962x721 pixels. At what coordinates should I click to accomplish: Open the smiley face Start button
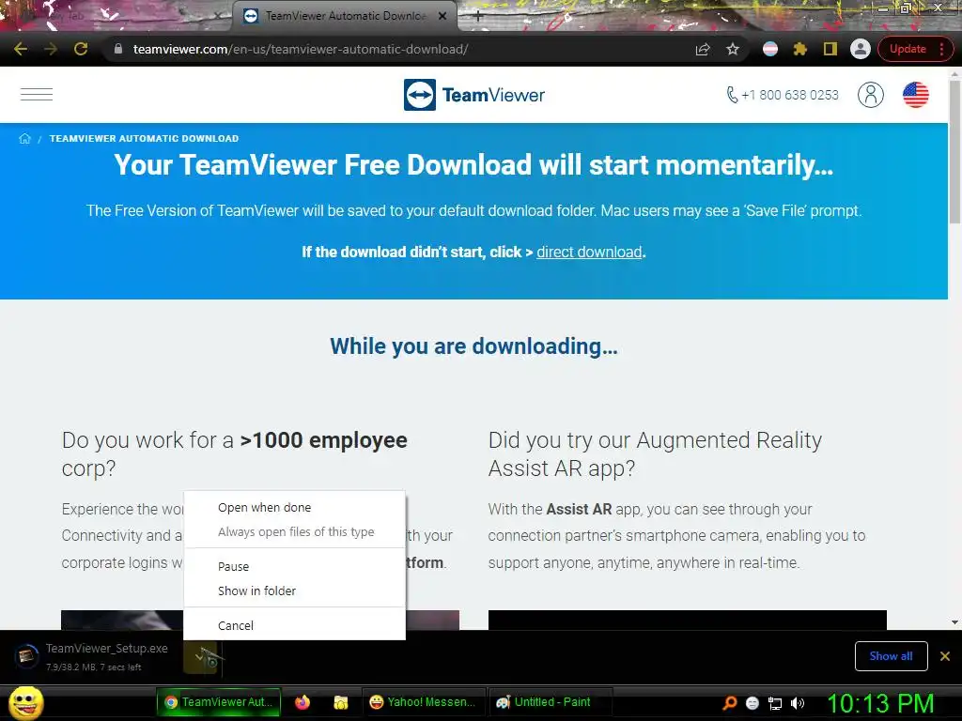coord(25,702)
